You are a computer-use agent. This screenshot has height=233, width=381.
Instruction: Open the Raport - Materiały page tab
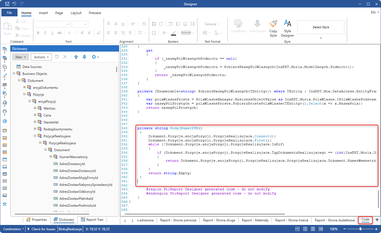click(x=255, y=220)
